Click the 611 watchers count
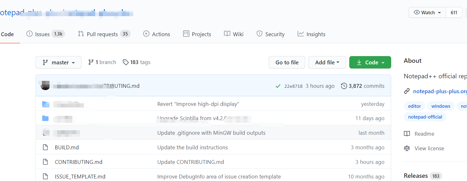 pos(454,13)
